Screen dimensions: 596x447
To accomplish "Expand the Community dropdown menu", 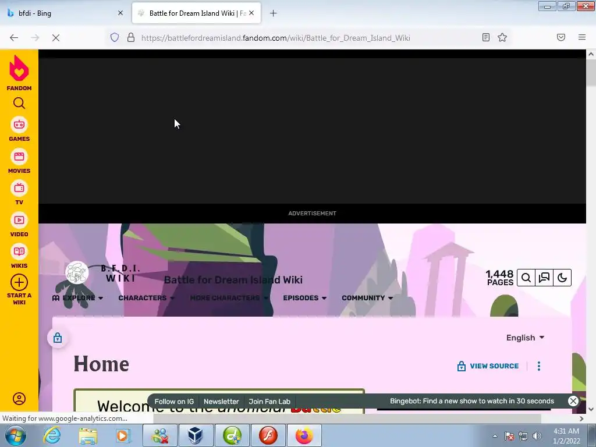I will click(x=367, y=298).
